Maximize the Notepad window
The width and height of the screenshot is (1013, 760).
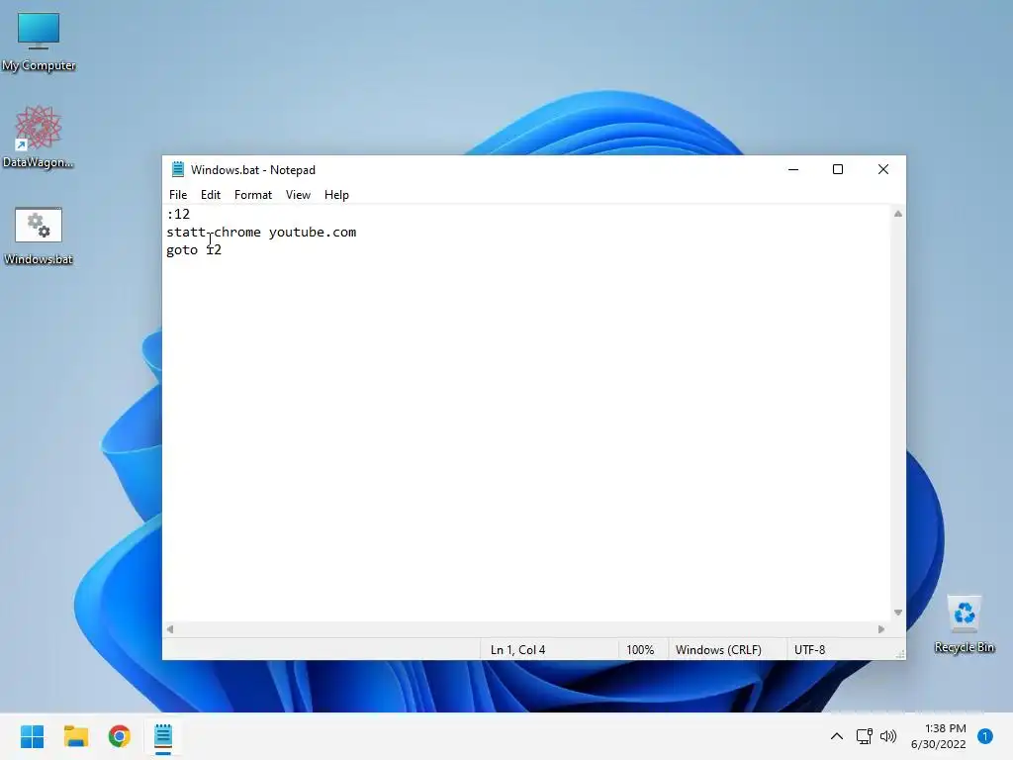838,169
